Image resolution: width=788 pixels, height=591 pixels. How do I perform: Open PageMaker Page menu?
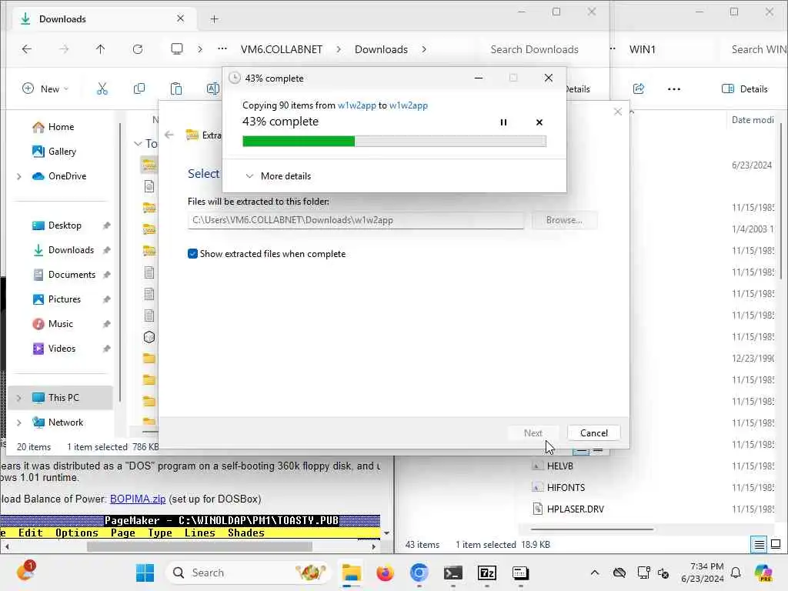[123, 533]
